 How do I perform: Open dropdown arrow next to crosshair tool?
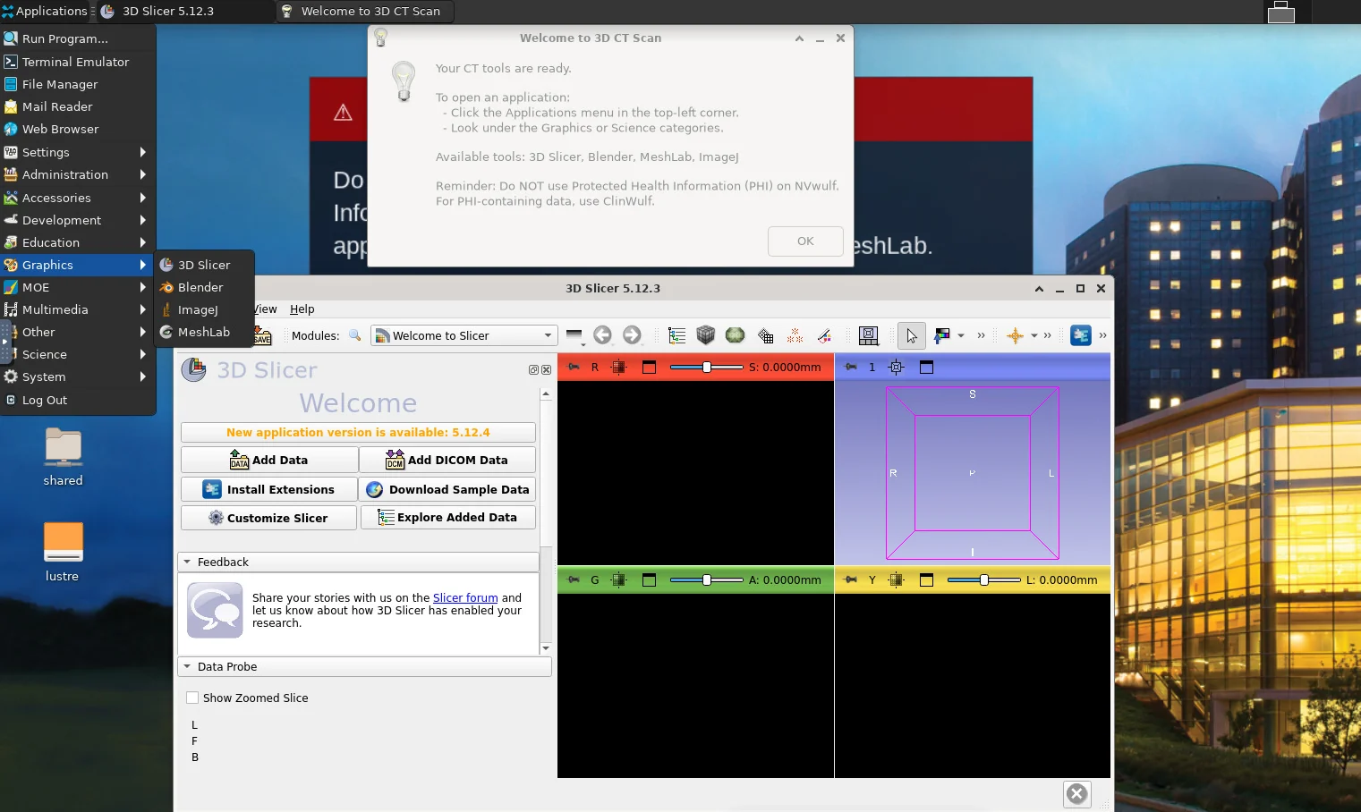[x=1034, y=335]
